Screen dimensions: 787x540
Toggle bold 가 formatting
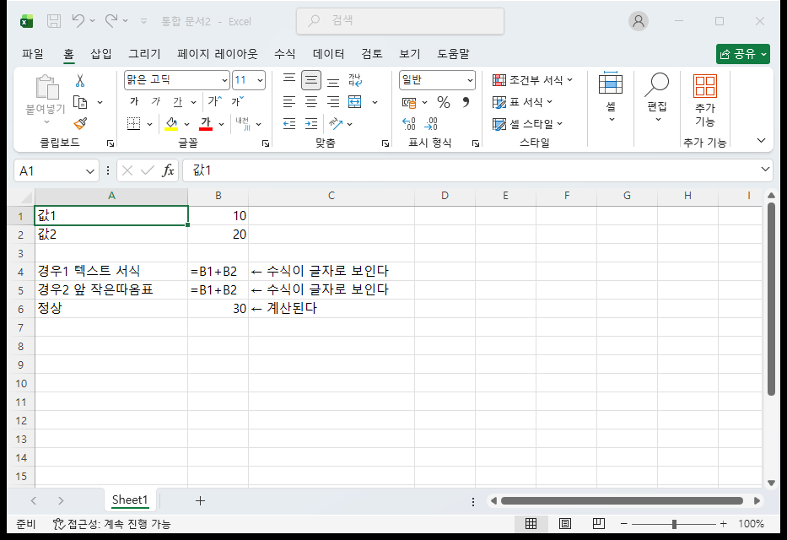tap(134, 102)
